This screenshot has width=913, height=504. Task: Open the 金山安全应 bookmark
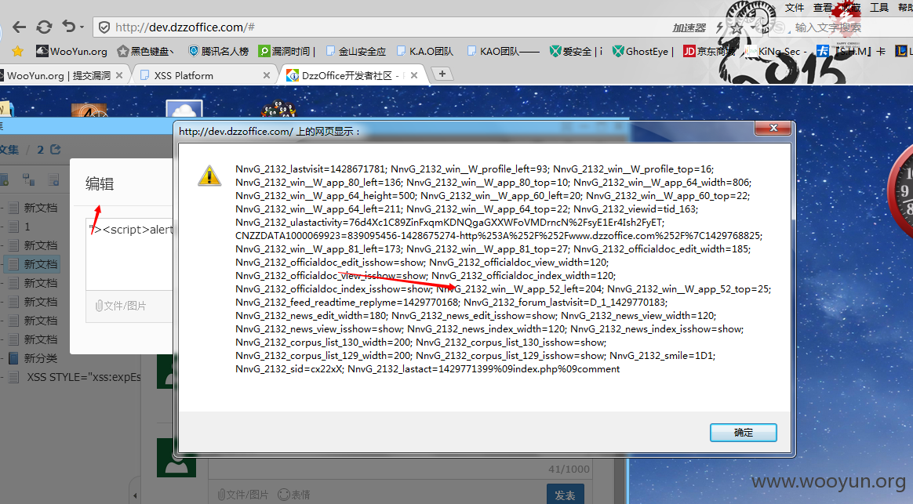pyautogui.click(x=356, y=51)
